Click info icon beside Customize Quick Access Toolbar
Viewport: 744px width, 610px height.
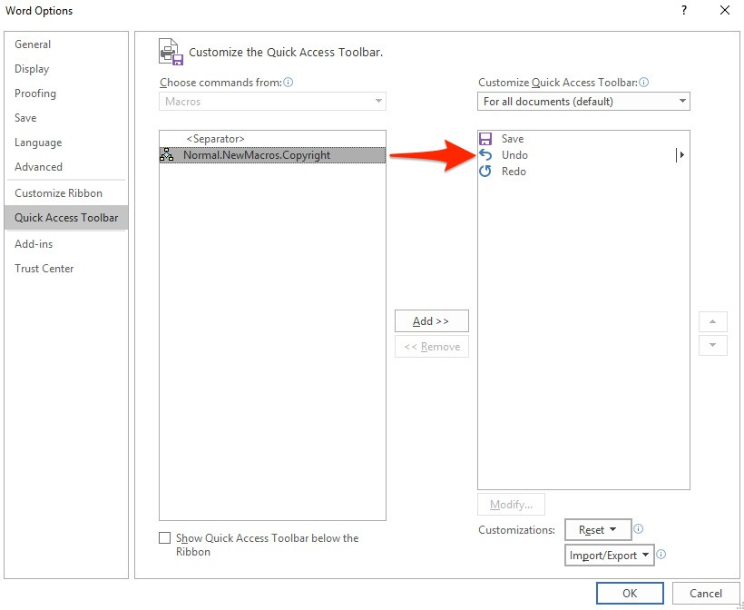coord(644,83)
